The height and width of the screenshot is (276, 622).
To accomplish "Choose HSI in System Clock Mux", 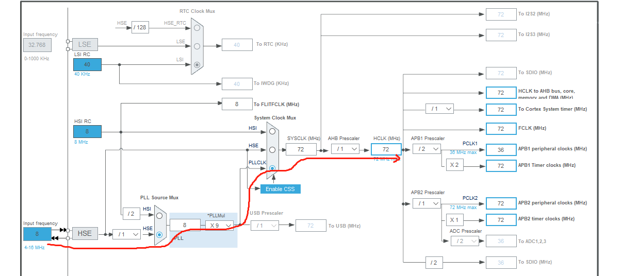I will coord(272,131).
